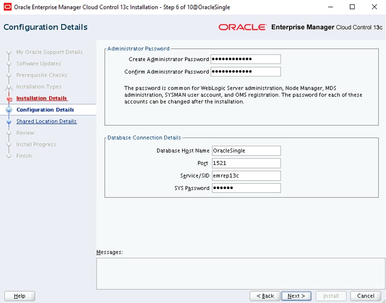Click the Shared Location Details step bullet
Screen dimensions: 386x303
coord(9,121)
